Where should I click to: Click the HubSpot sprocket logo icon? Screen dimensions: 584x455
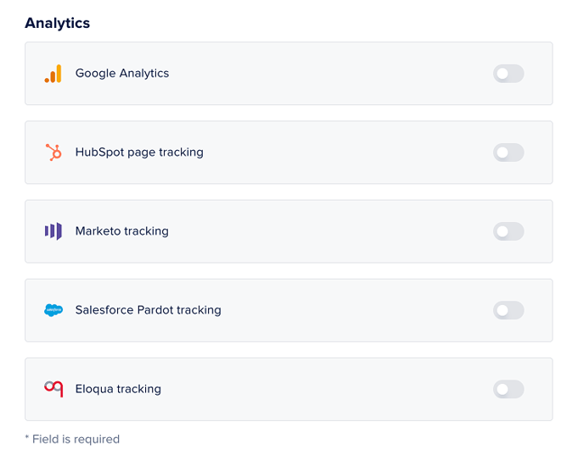(53, 153)
